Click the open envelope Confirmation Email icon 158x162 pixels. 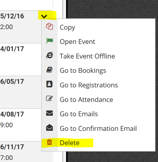click(49, 128)
